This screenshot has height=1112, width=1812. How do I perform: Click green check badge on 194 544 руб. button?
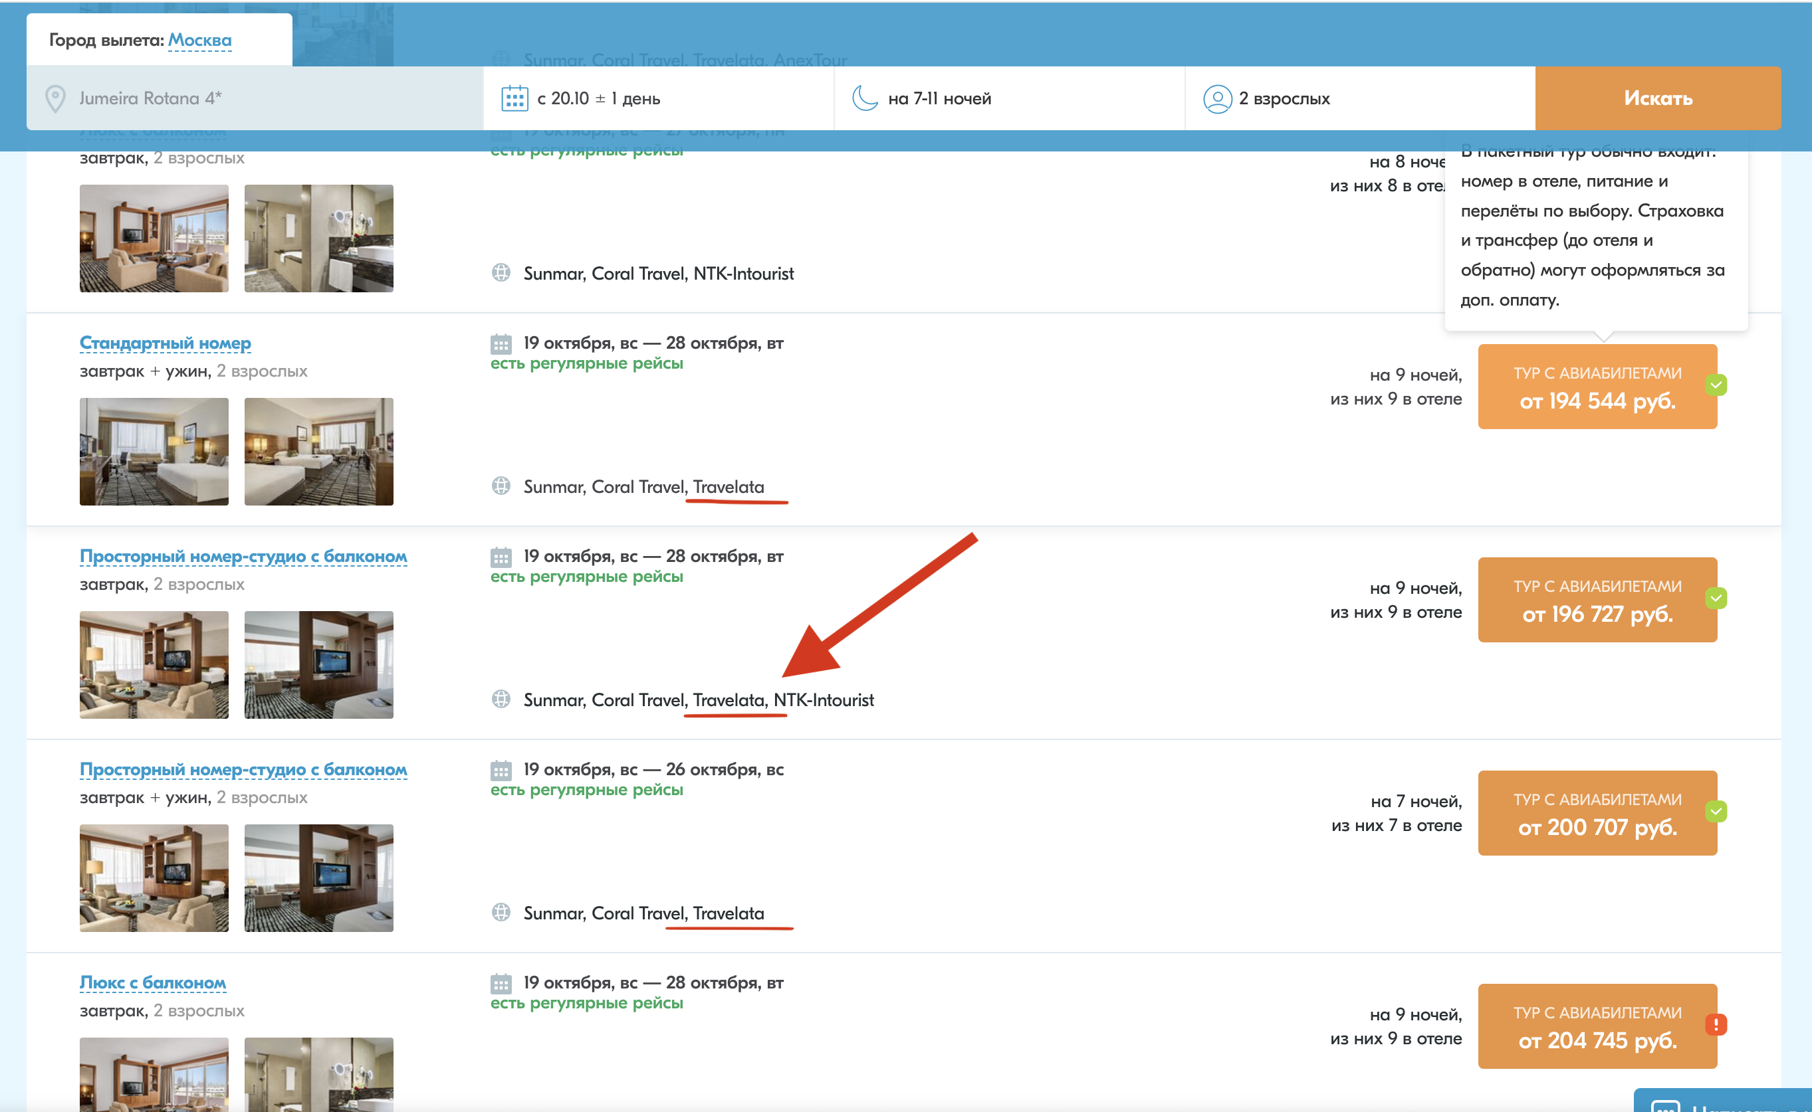pos(1716,385)
